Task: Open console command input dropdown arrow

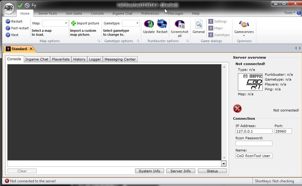Action: click(224, 164)
